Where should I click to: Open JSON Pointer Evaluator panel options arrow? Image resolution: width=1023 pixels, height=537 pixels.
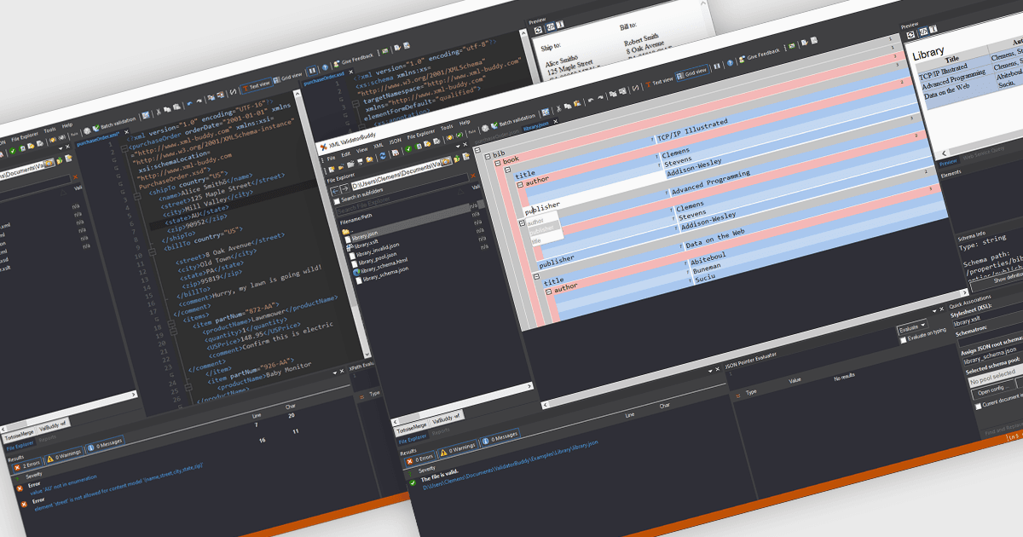click(x=933, y=310)
